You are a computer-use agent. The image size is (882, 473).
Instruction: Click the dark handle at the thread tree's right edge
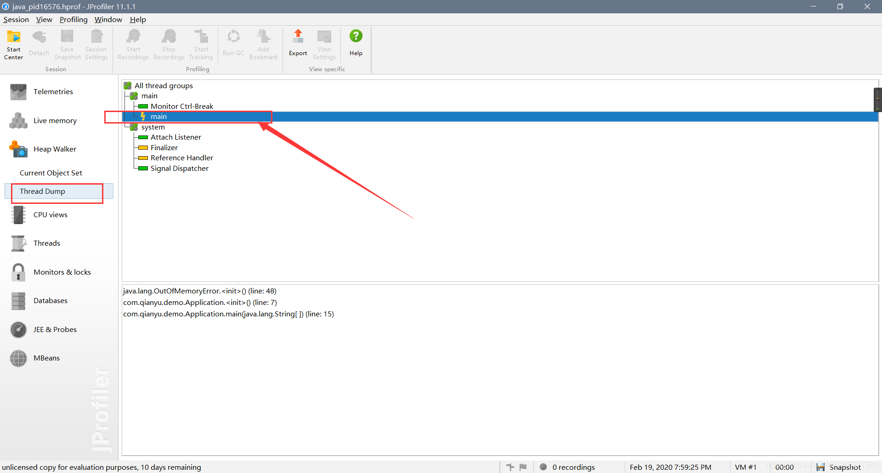point(877,100)
